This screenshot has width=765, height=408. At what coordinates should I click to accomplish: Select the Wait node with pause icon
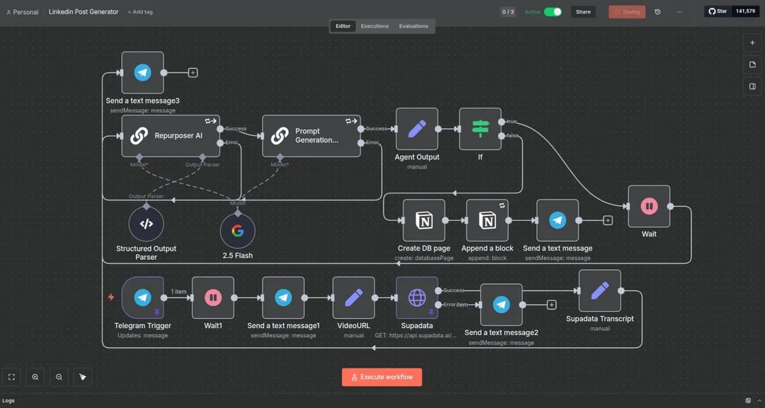(649, 206)
